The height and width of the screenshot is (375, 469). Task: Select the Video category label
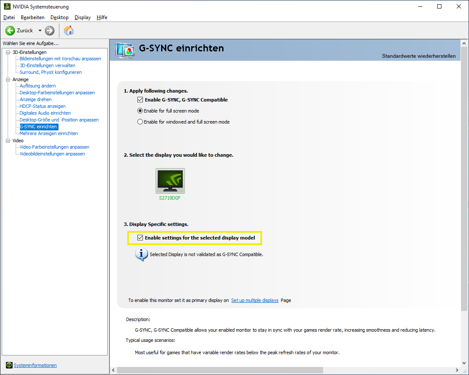click(x=18, y=141)
